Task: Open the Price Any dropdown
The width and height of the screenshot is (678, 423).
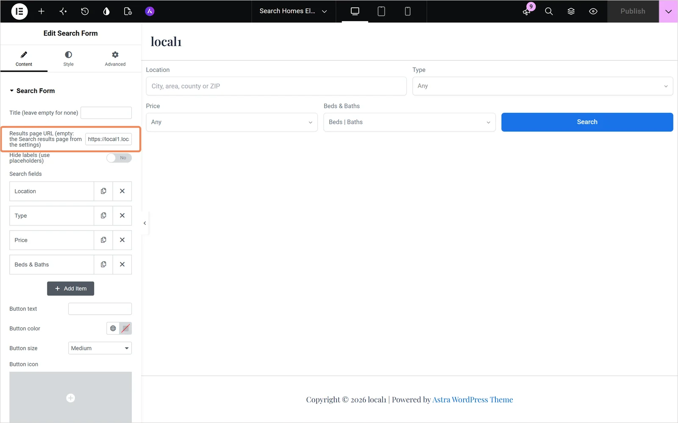Action: [x=232, y=122]
